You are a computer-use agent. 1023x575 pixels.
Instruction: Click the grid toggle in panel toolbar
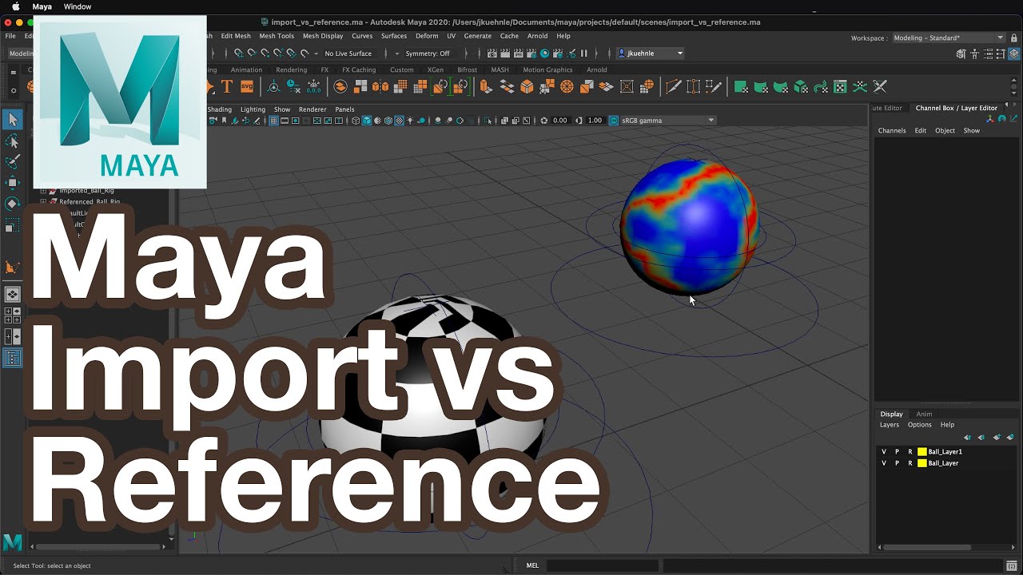click(273, 121)
